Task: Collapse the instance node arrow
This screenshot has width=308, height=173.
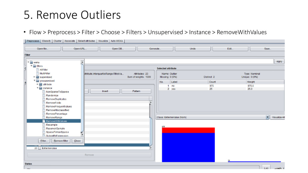Action: [x=38, y=88]
